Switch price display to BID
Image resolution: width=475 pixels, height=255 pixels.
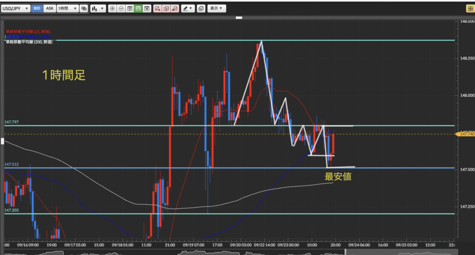38,8
